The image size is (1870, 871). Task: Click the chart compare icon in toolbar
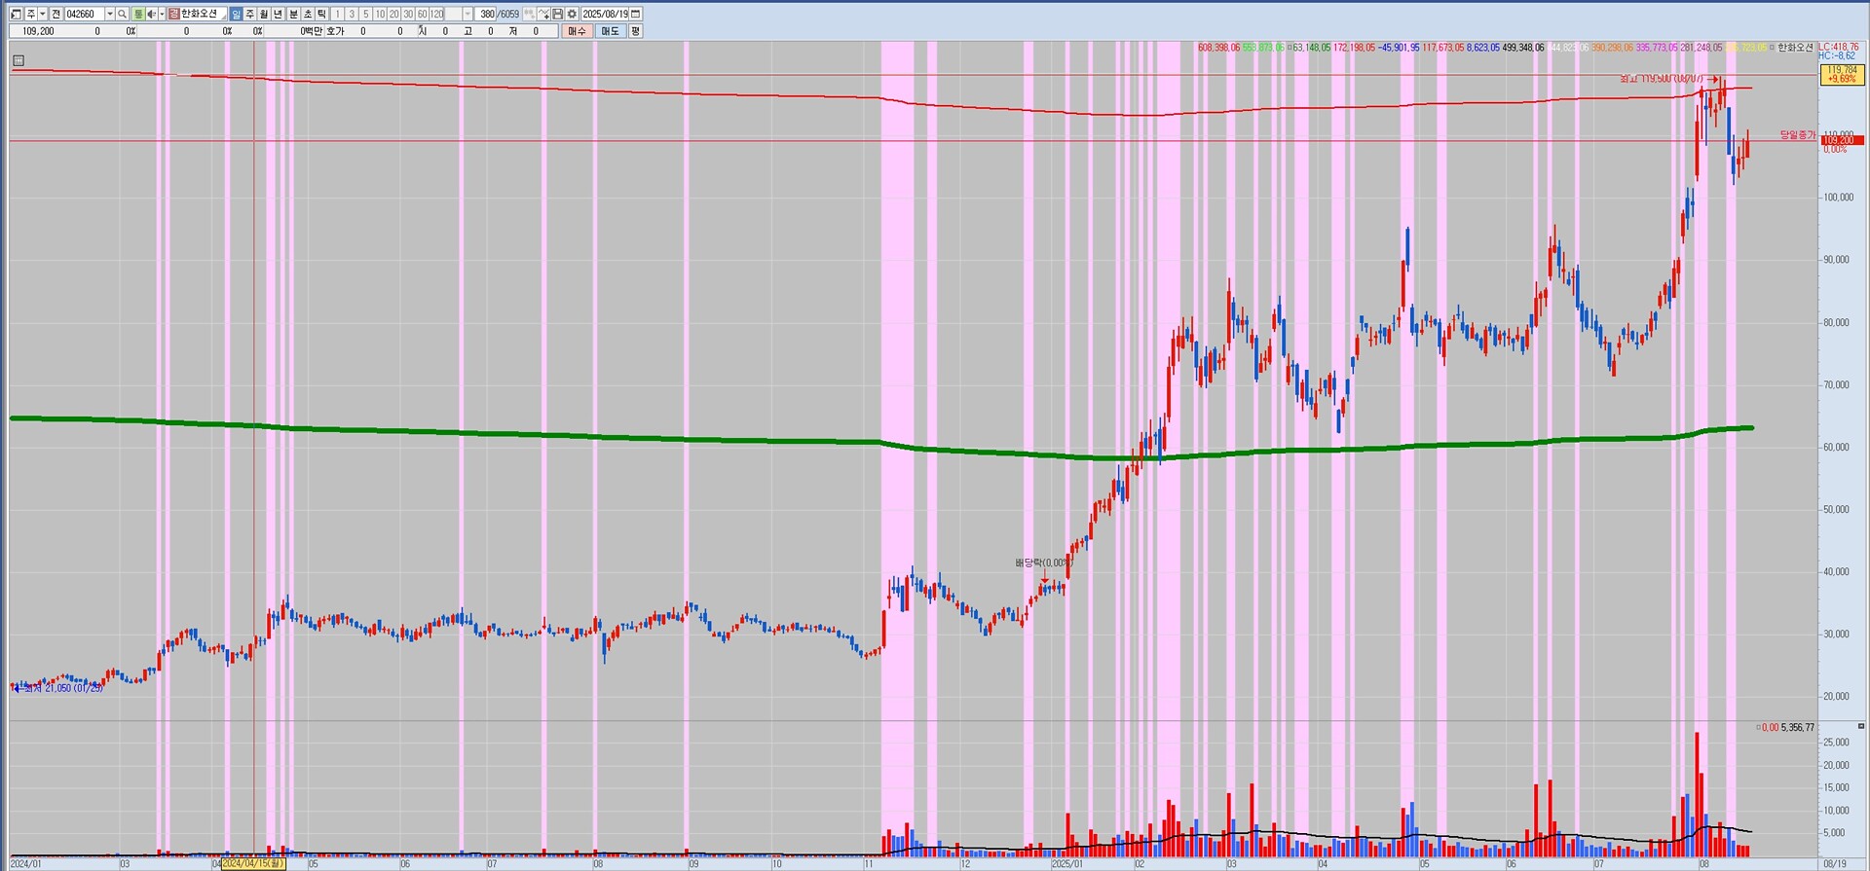529,14
